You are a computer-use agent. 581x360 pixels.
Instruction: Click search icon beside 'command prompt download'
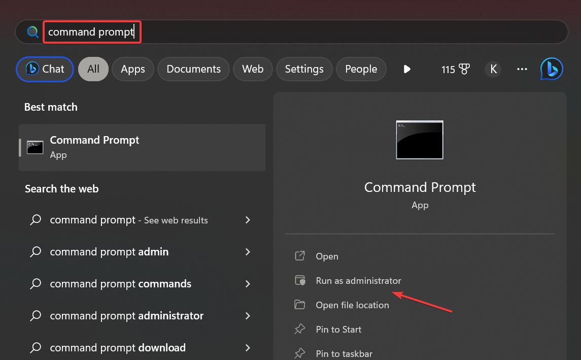(x=36, y=347)
